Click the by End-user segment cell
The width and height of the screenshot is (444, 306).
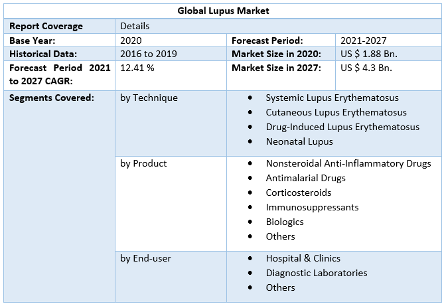pyautogui.click(x=145, y=258)
